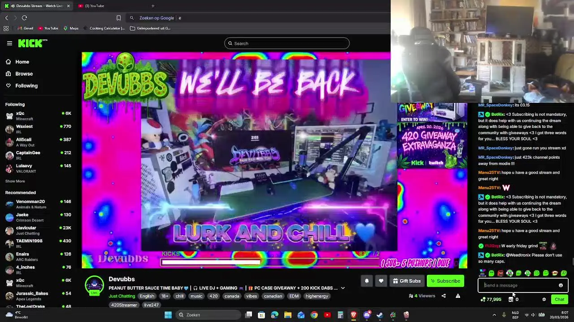Open channel points balance 77,995
This screenshot has height=322, width=574.
pyautogui.click(x=491, y=300)
